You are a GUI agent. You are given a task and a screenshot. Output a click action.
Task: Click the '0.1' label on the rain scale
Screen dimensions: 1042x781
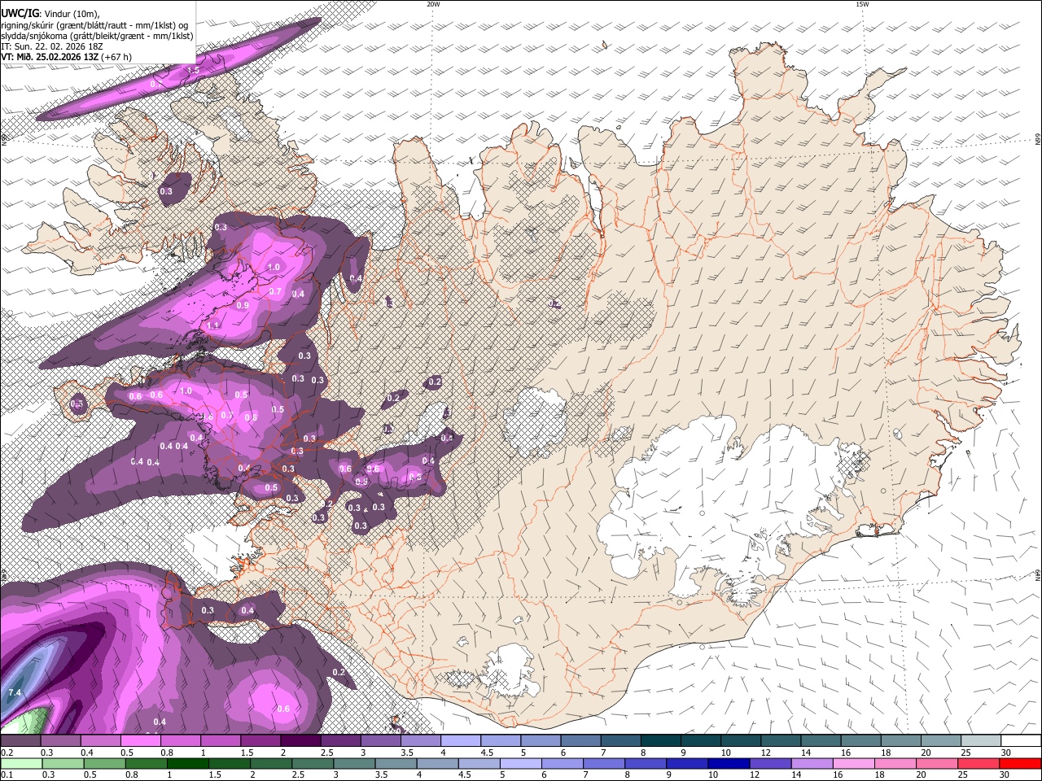[x=7, y=775]
